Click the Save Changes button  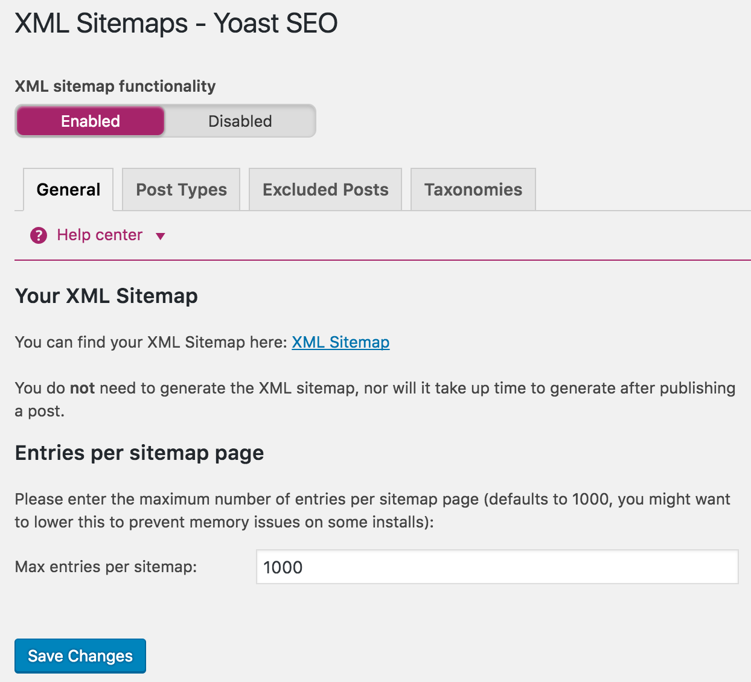[x=80, y=655]
